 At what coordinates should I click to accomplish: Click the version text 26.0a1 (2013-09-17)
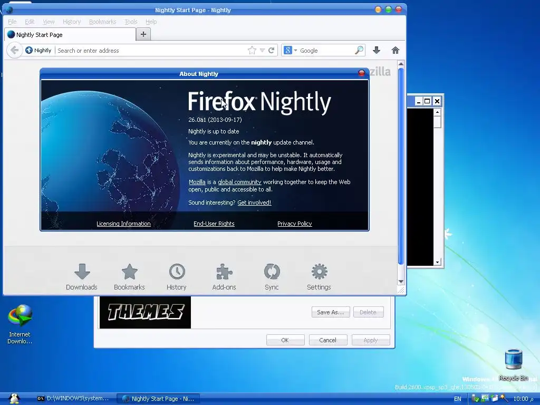215,120
